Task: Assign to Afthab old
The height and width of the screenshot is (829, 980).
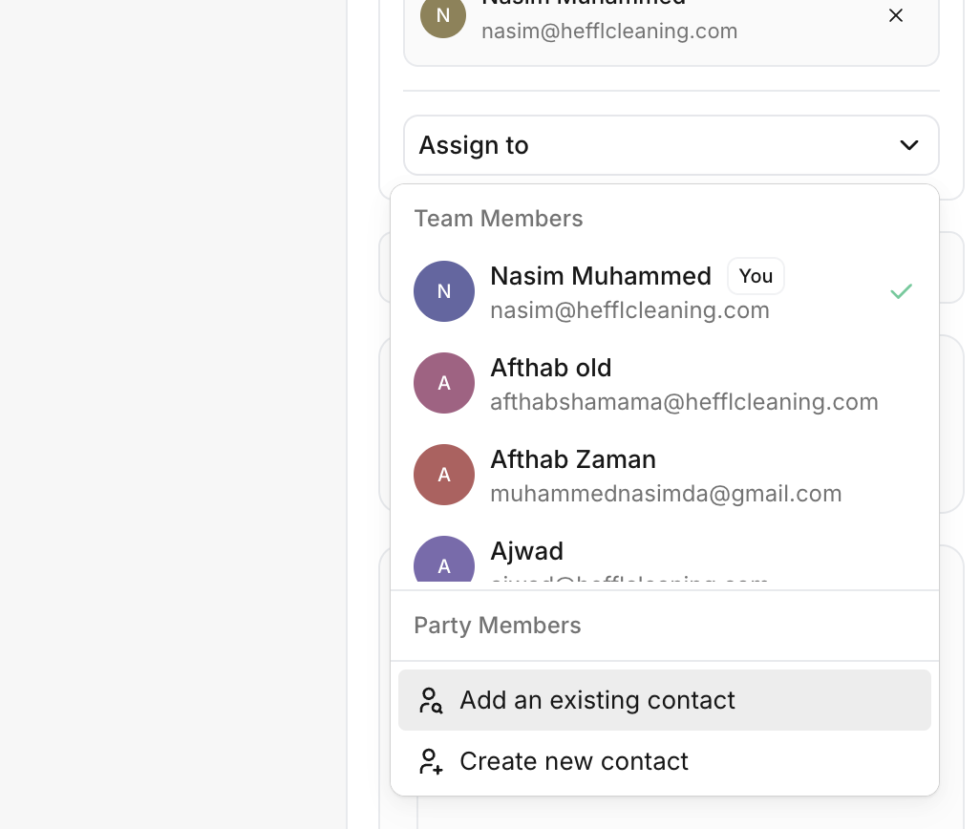Action: pos(551,368)
